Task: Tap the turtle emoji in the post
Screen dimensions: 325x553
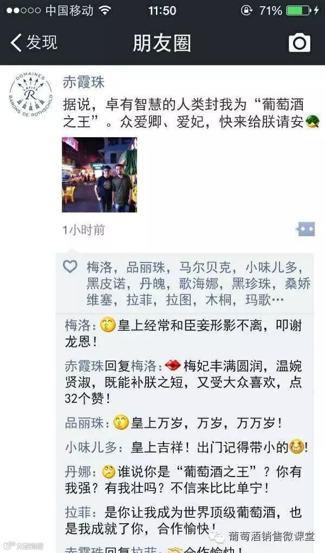Action: [x=313, y=121]
